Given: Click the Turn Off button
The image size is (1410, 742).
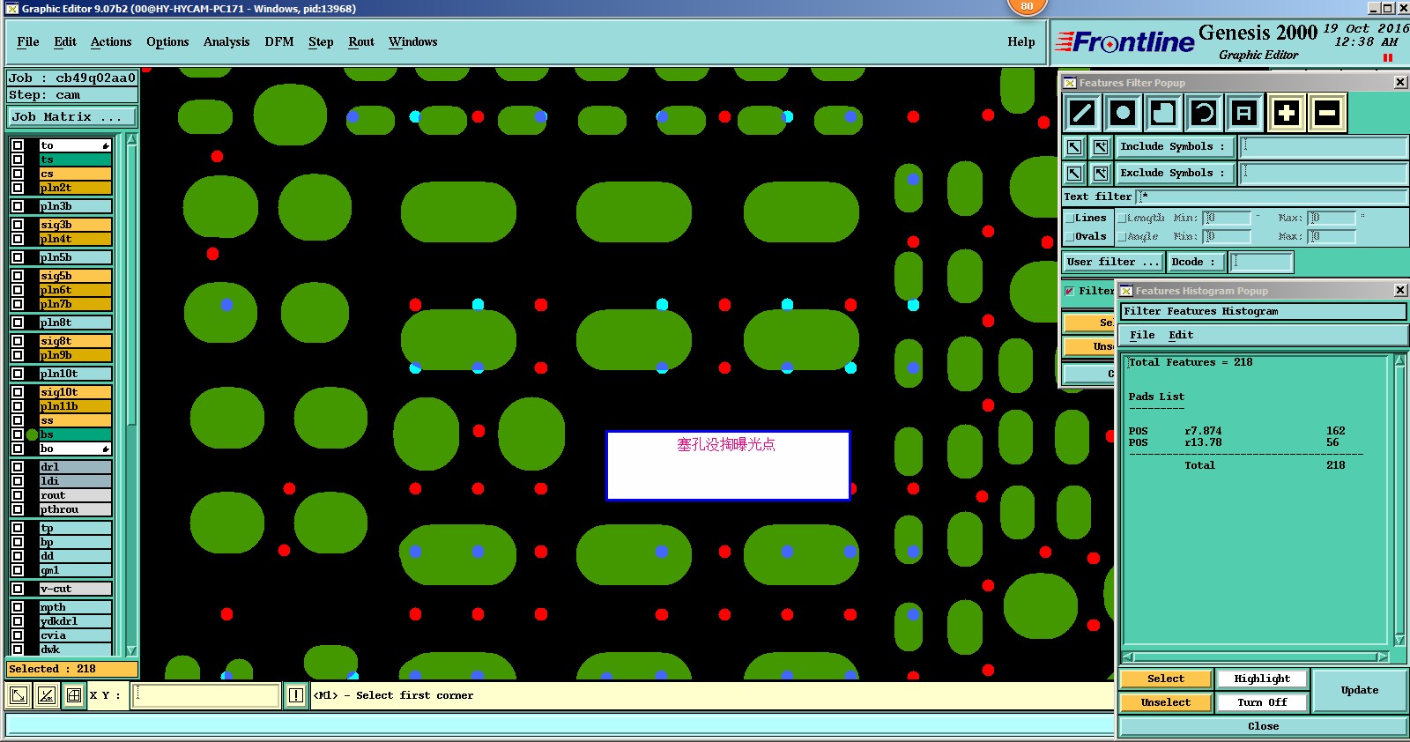Looking at the screenshot, I should point(1262,702).
